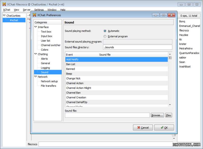
Task: Click the Play sound button
Action: click(x=168, y=115)
